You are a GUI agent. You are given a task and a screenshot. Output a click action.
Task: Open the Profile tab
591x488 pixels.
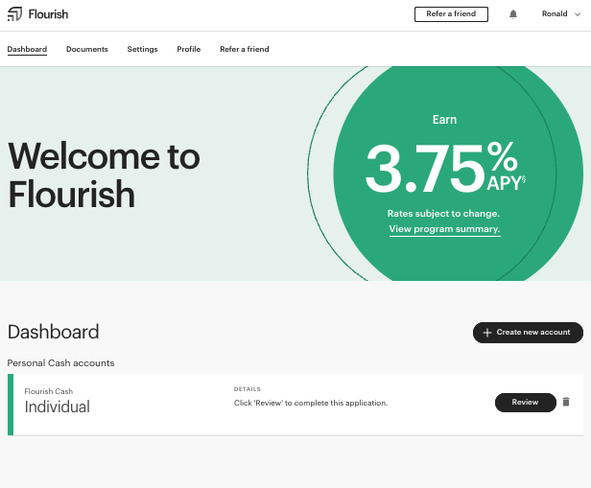189,49
